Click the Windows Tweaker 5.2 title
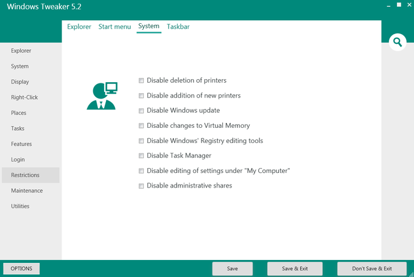The height and width of the screenshot is (277, 414). [44, 7]
